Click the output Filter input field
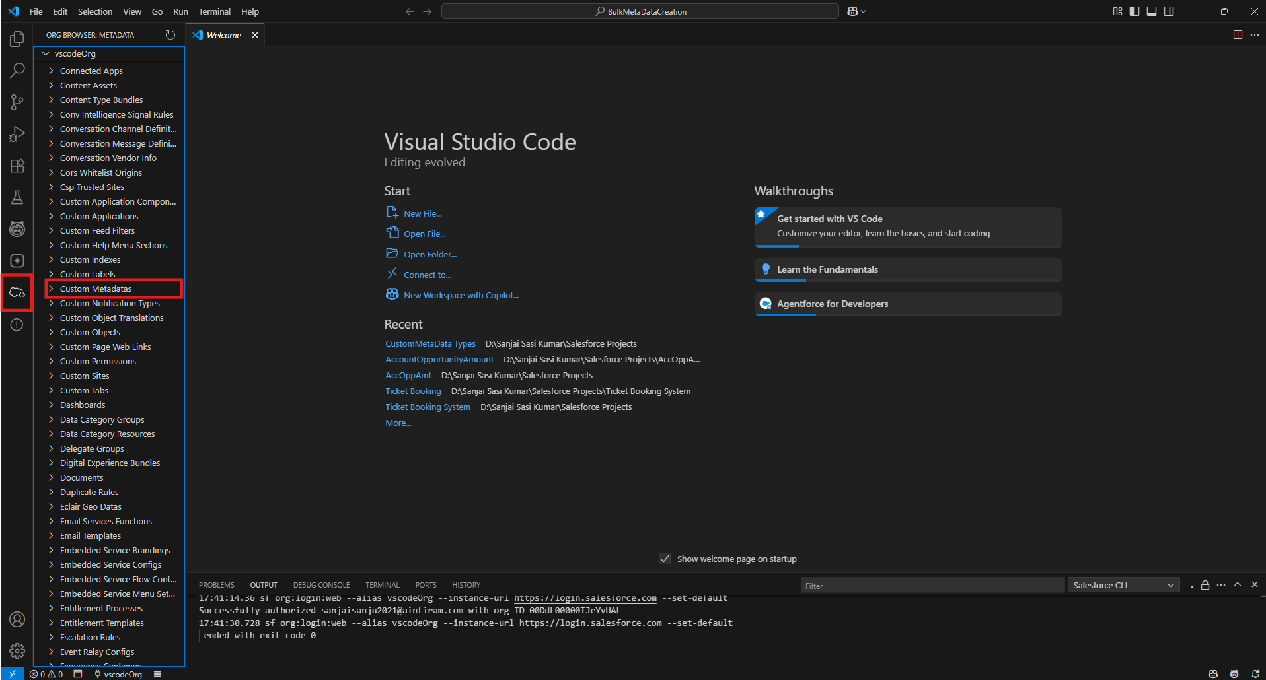1266x680 pixels. (932, 586)
